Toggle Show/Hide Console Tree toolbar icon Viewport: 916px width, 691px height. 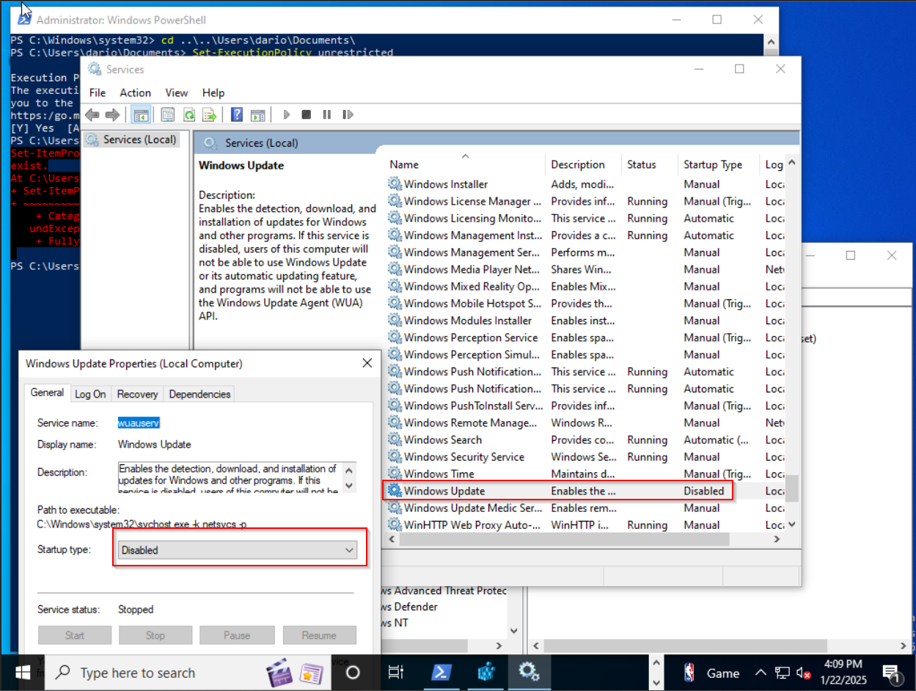point(140,114)
